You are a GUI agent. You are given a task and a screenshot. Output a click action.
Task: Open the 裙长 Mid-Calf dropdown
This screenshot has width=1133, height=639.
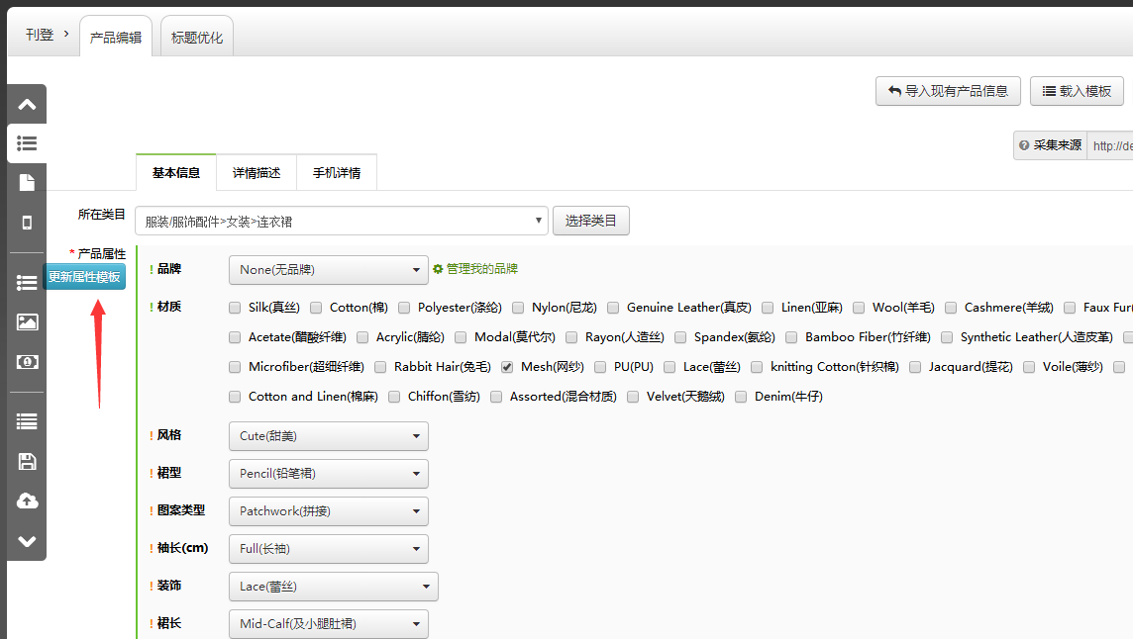point(329,624)
